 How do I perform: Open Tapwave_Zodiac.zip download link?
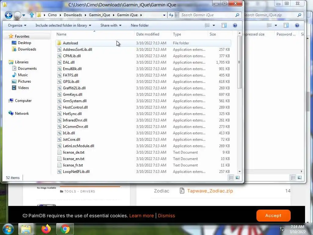(210, 191)
